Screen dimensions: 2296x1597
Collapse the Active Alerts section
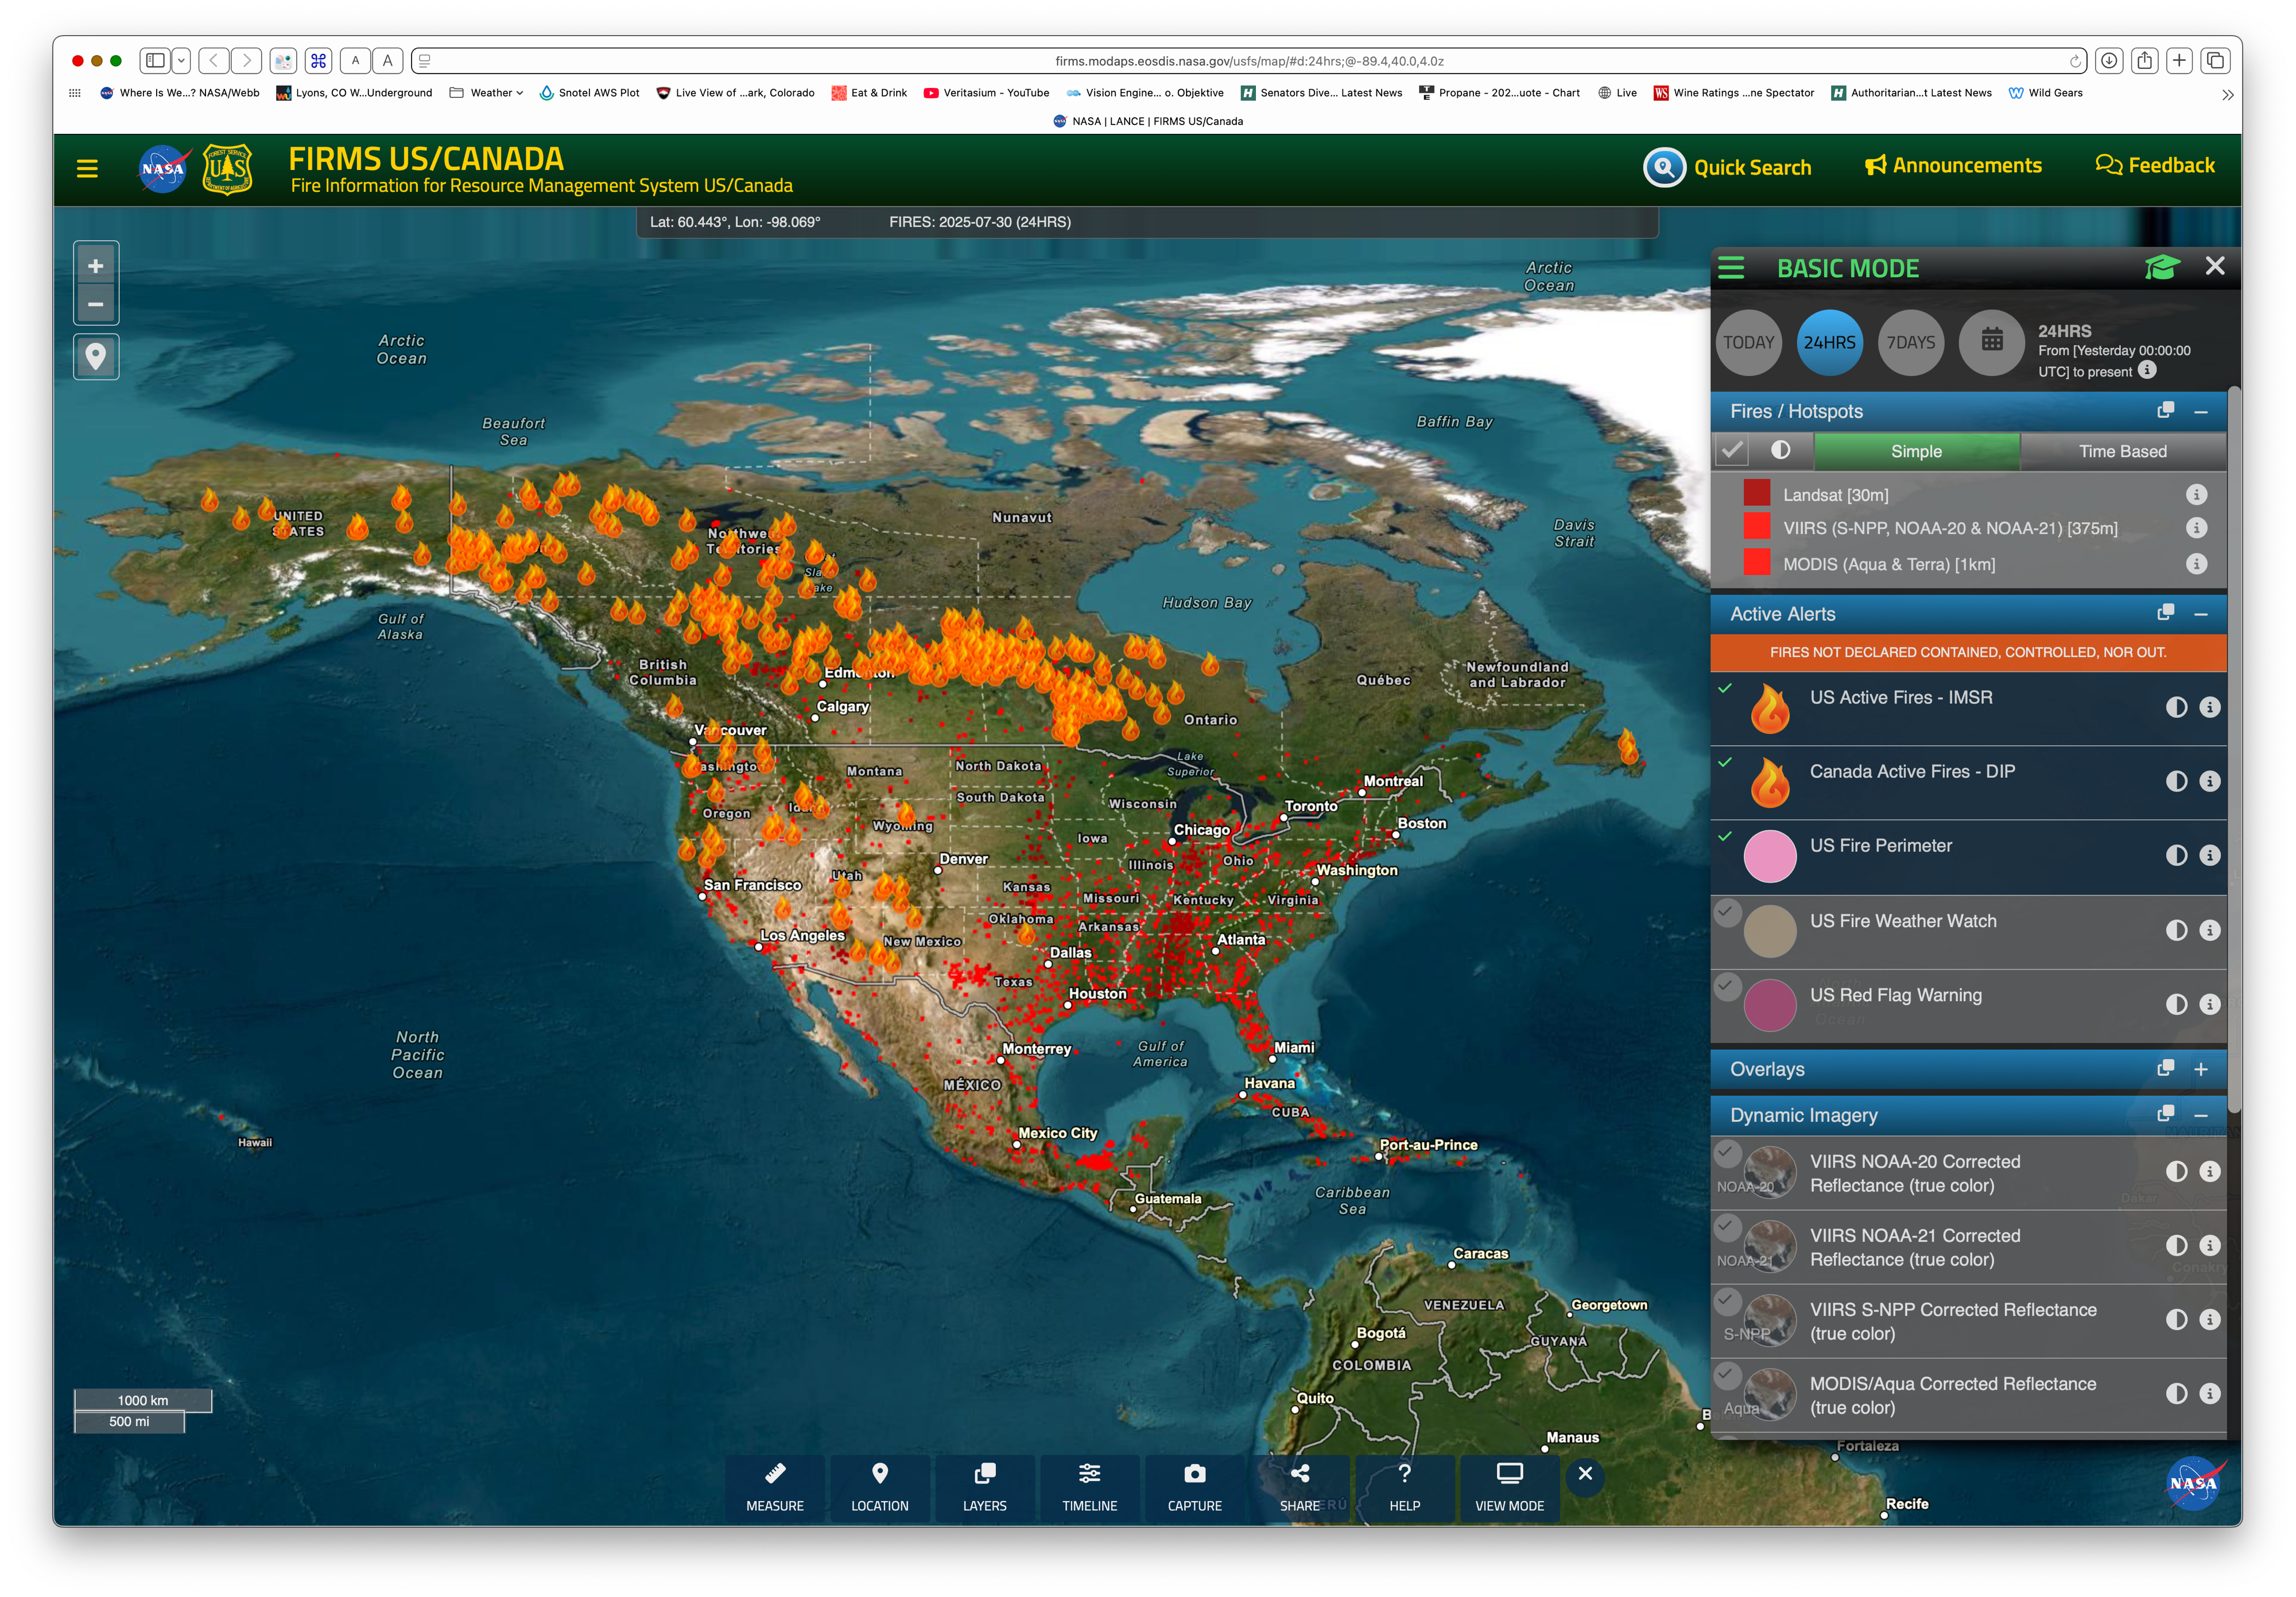(2200, 614)
